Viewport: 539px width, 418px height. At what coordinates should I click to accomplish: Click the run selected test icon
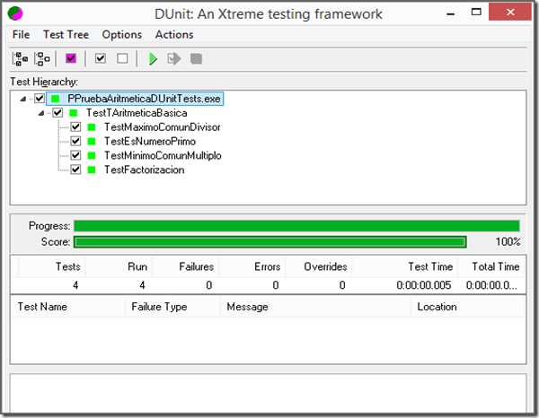(x=174, y=58)
